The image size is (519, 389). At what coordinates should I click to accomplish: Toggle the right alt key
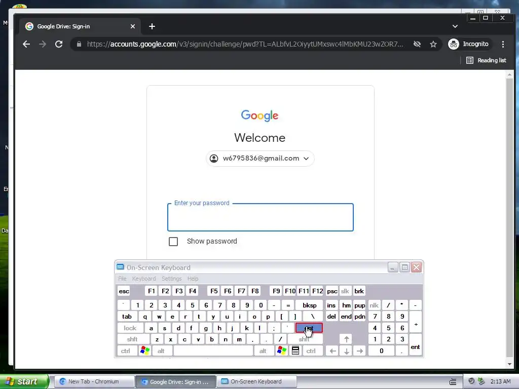pyautogui.click(x=263, y=351)
